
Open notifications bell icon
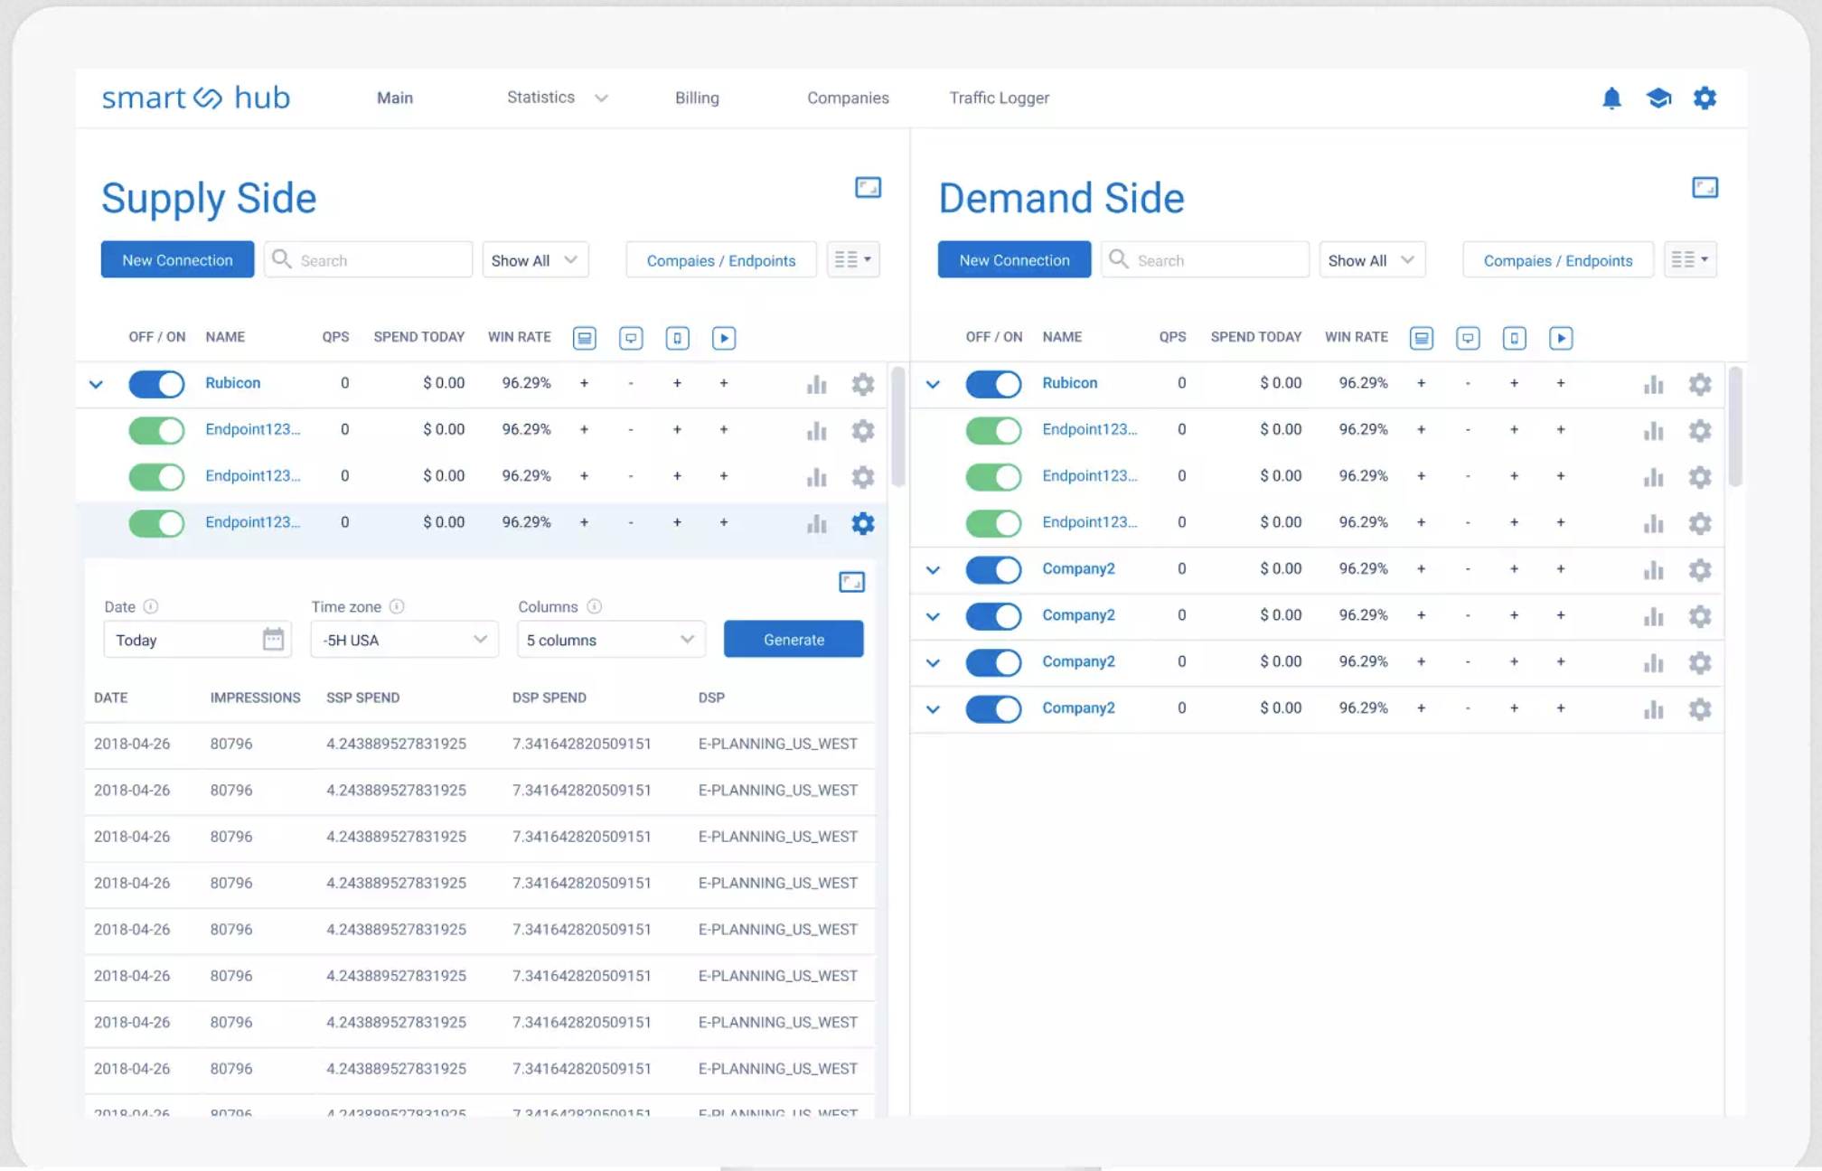pyautogui.click(x=1611, y=98)
